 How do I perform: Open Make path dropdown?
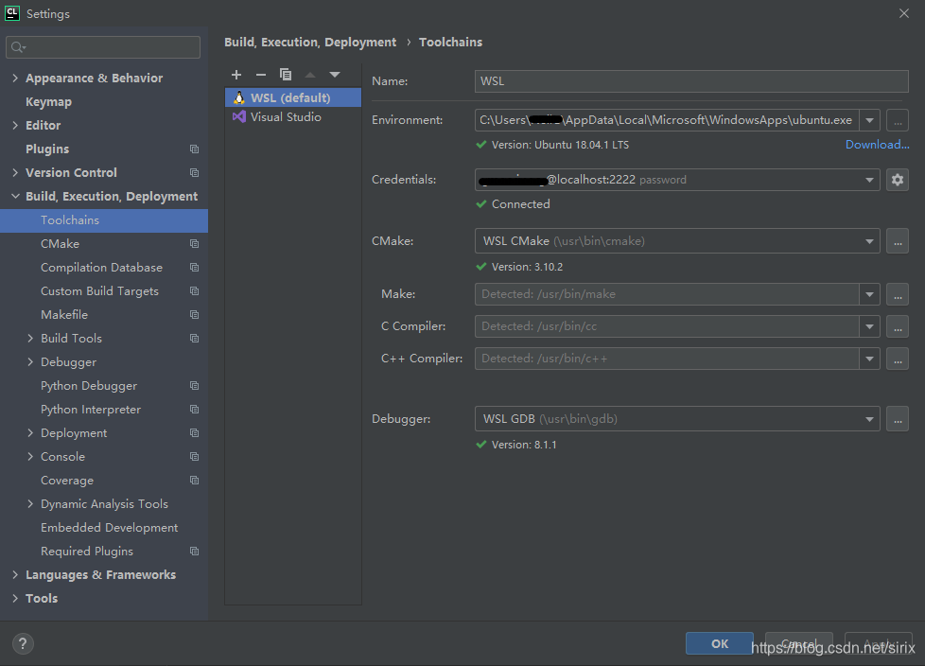(869, 294)
